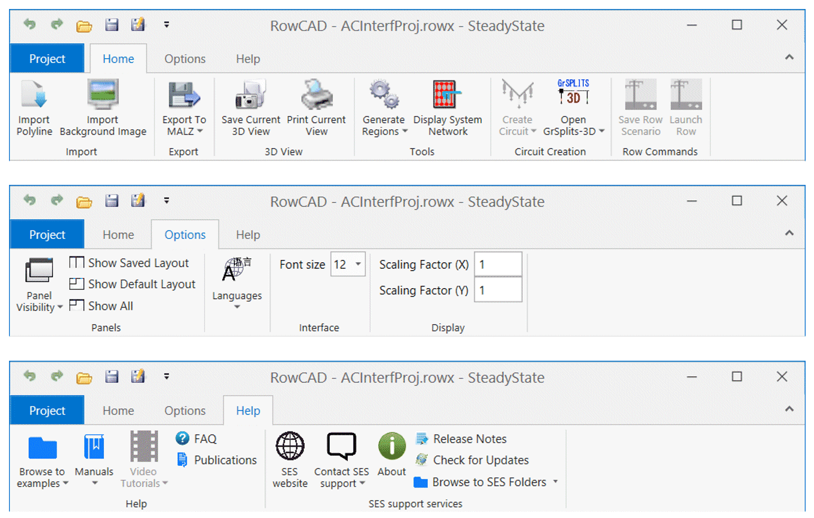Collapse ribbon chevron in bottom window
This screenshot has height=518, width=814.
pos(789,409)
